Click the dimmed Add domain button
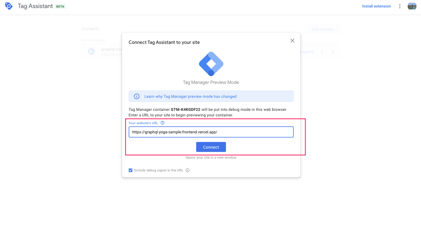 click(322, 29)
